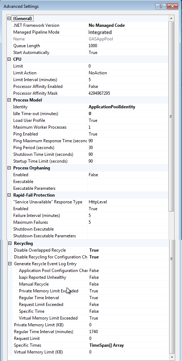Select Request Limit property
The image size is (182, 361).
[27, 338]
